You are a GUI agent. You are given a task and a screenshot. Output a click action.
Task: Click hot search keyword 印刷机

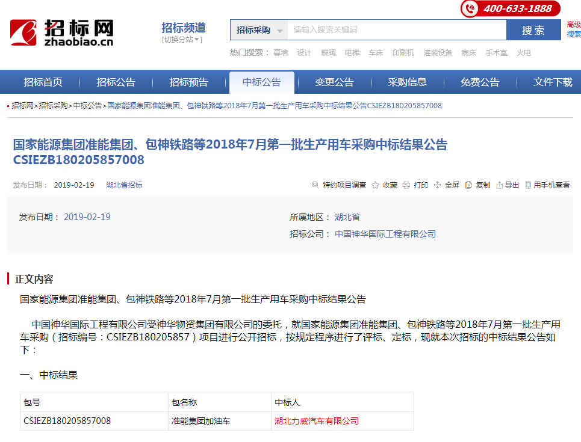(x=403, y=53)
